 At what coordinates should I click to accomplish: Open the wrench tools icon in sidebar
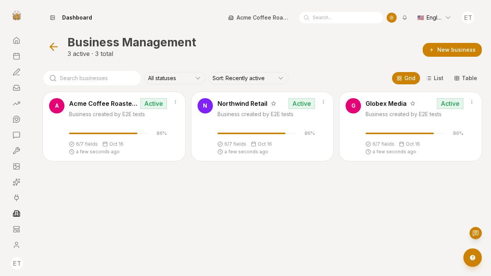click(x=16, y=151)
